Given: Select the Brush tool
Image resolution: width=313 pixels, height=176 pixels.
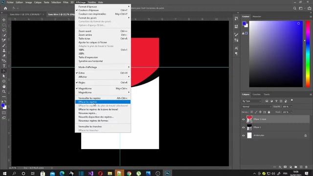Looking at the screenshot, I should (x=4, y=45).
